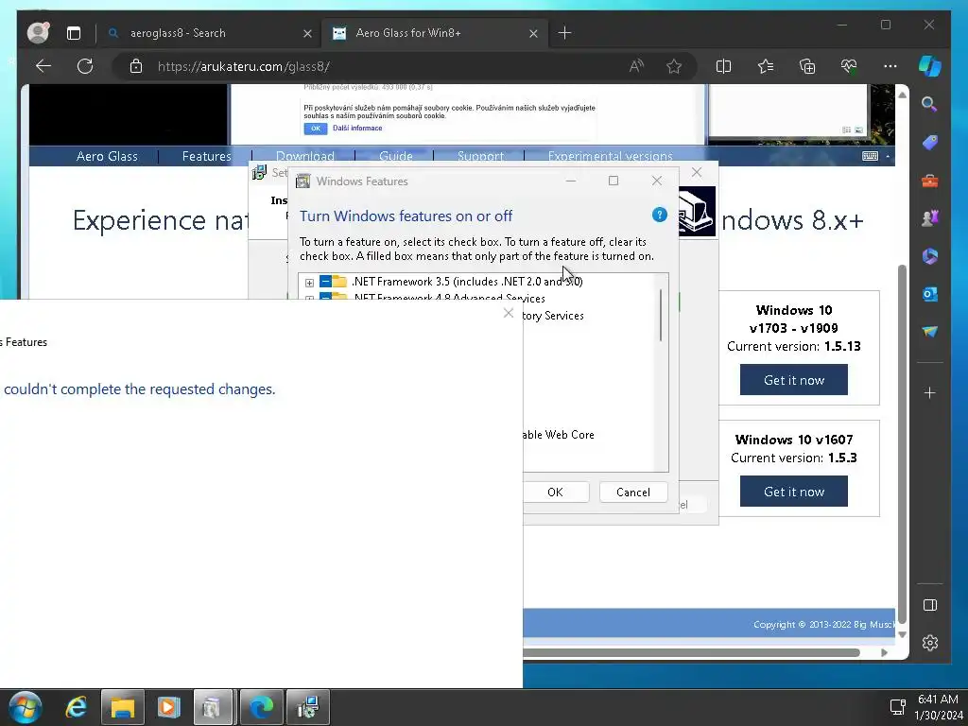Open the sidebar Tools briefcase icon

pos(930,181)
